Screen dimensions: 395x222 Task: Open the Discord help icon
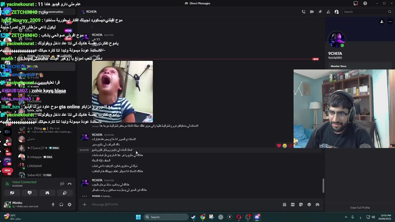point(365,3)
